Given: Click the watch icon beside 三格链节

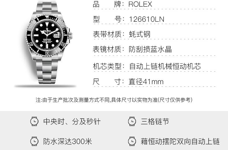Looking at the screenshot, I should 132,121.
